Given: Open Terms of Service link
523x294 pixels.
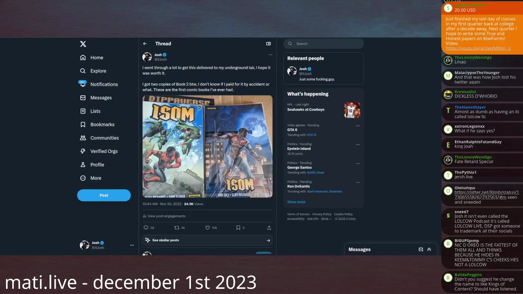Looking at the screenshot, I should 298,214.
